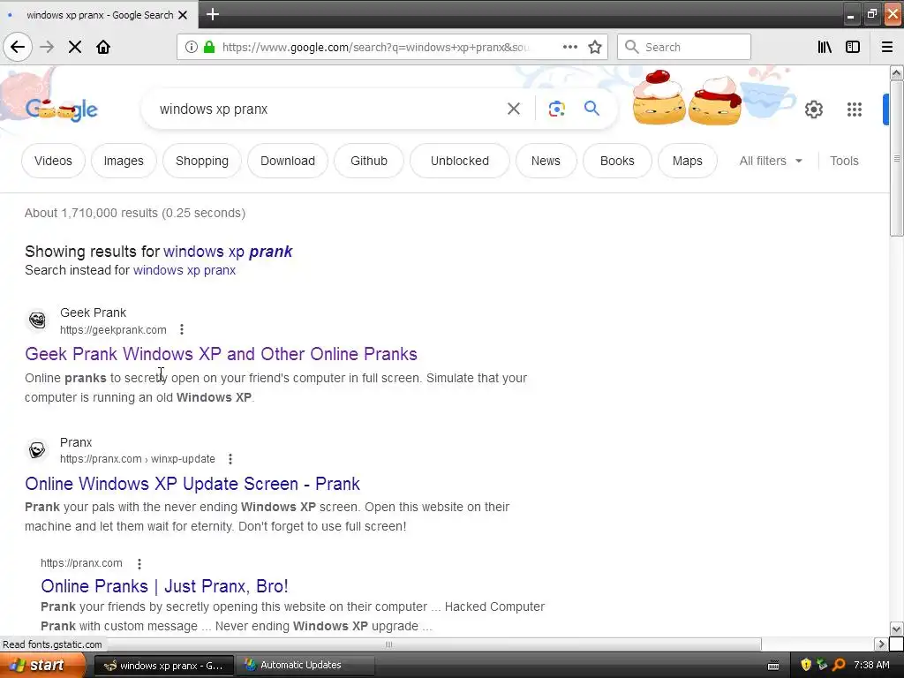Search instead for 'windows xp pranx'
The width and height of the screenshot is (904, 678).
coord(185,270)
